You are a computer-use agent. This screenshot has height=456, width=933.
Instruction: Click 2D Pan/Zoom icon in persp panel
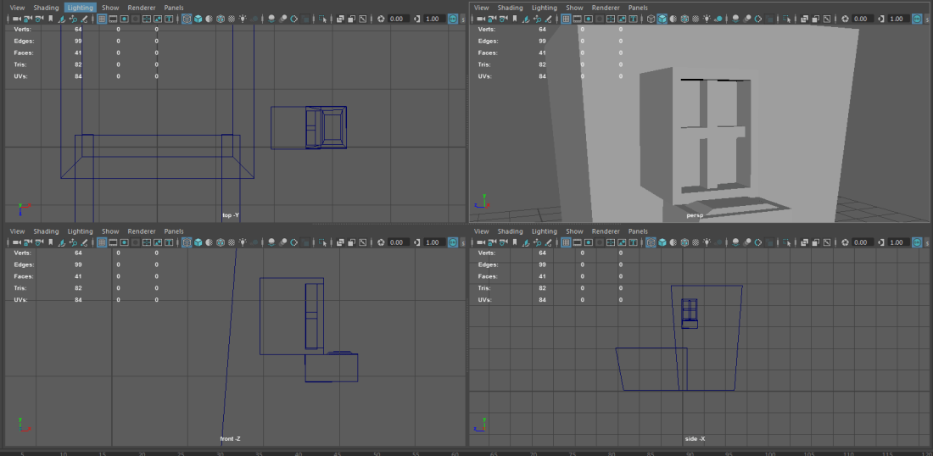(x=537, y=19)
